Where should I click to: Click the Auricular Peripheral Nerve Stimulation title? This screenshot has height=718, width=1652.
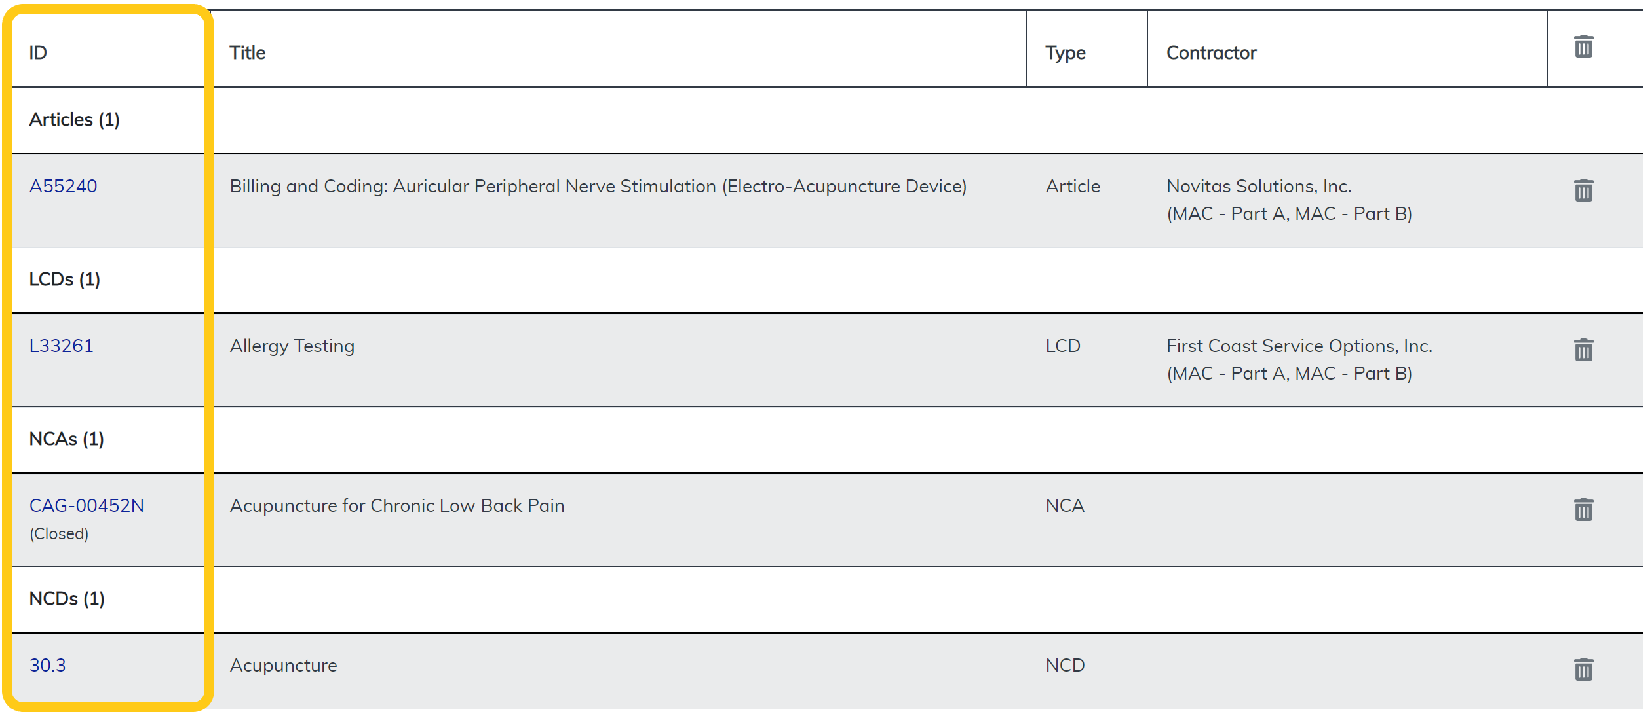(598, 187)
